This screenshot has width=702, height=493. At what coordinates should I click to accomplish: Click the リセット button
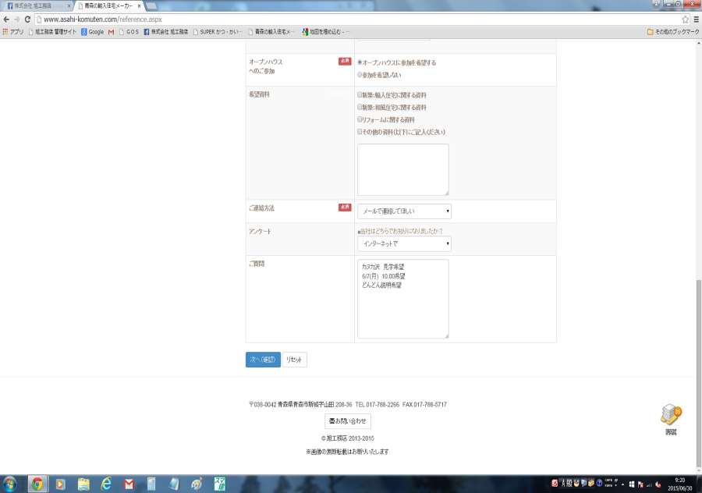tap(294, 360)
